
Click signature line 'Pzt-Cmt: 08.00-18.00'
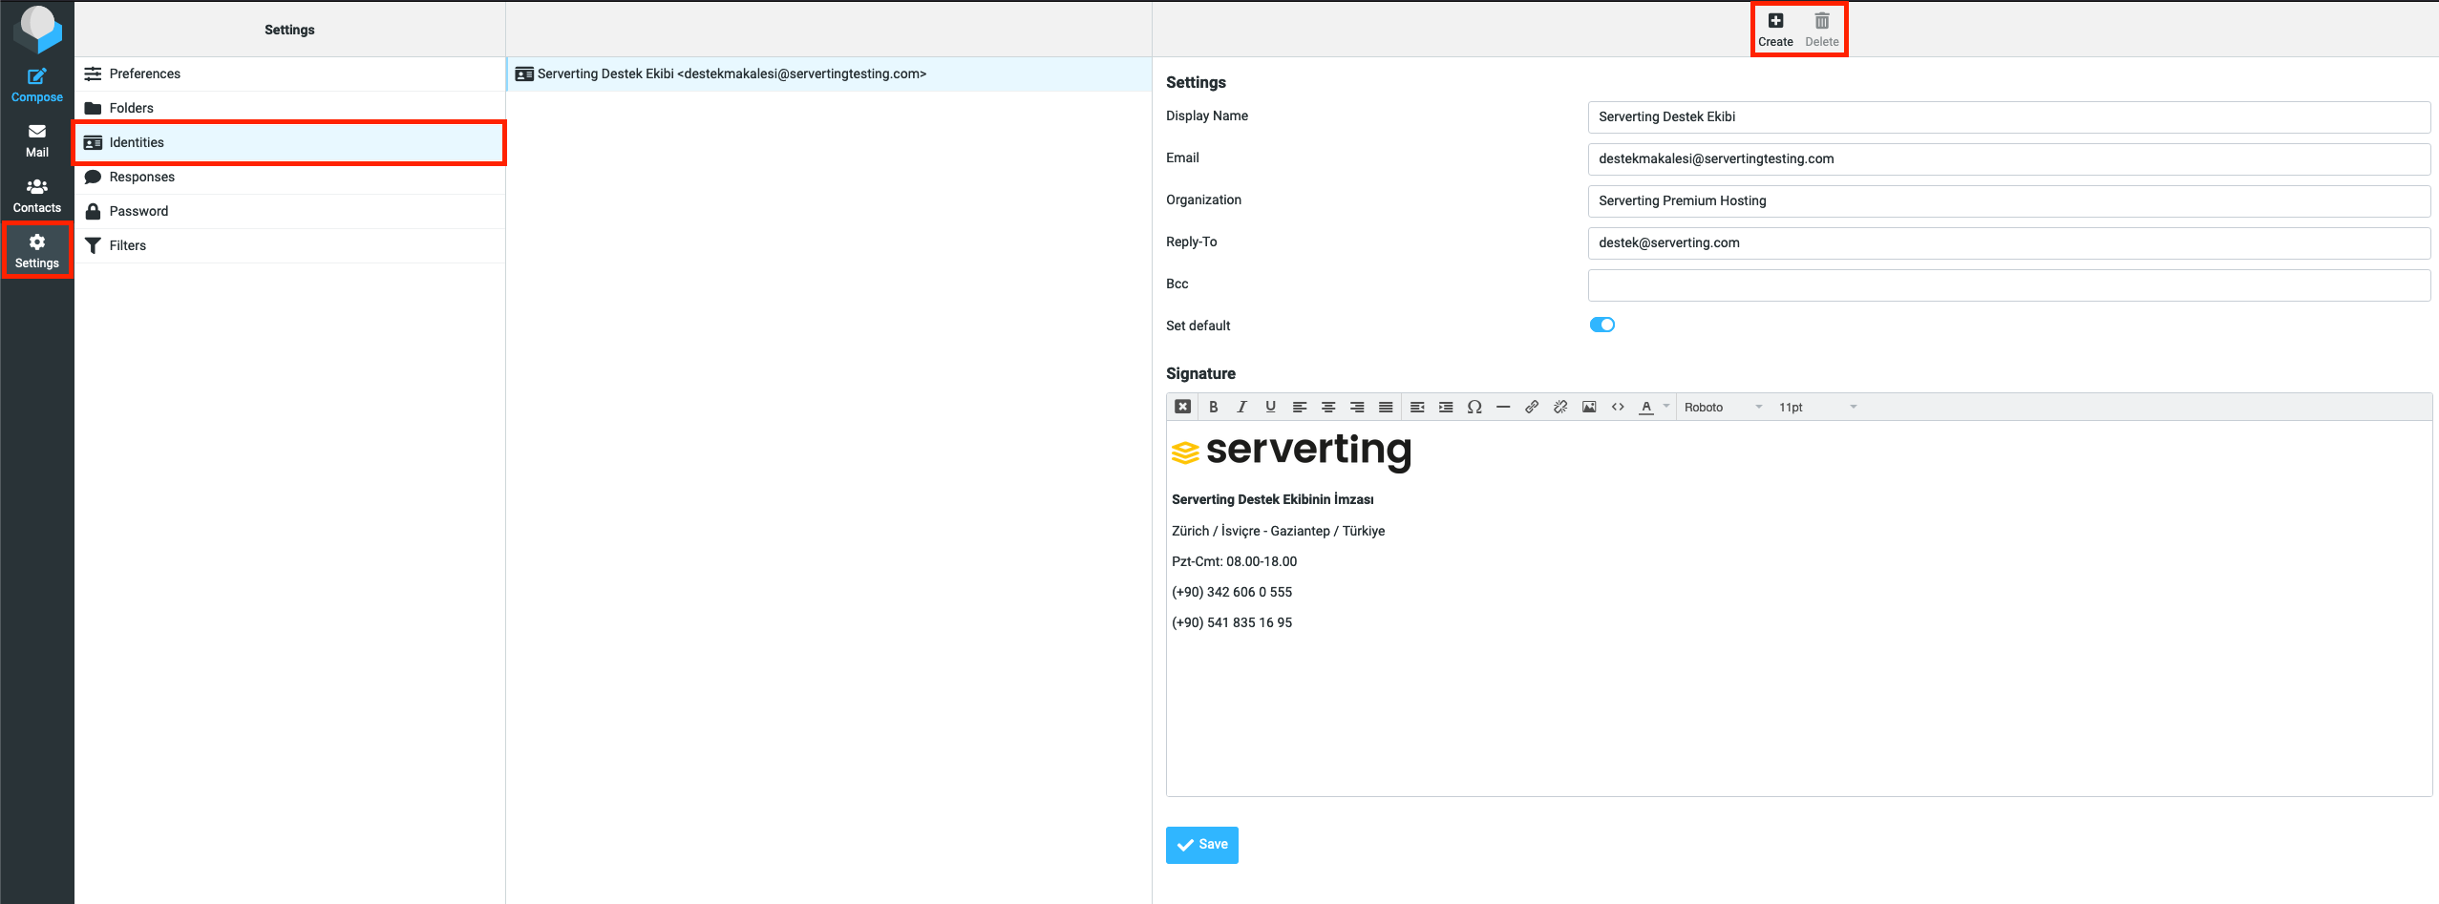click(1234, 561)
